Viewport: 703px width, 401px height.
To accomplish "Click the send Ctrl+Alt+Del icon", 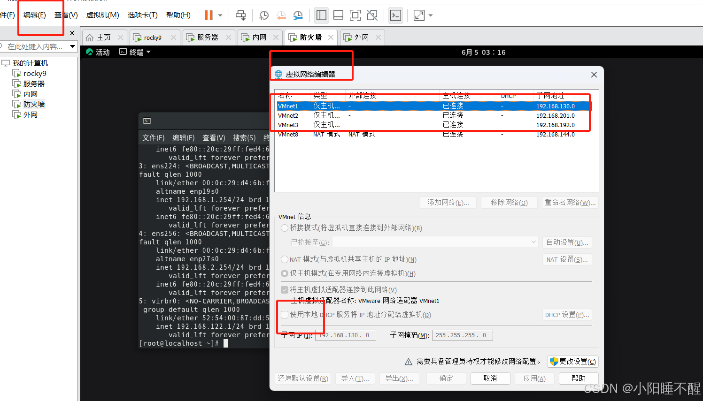I will pyautogui.click(x=240, y=15).
